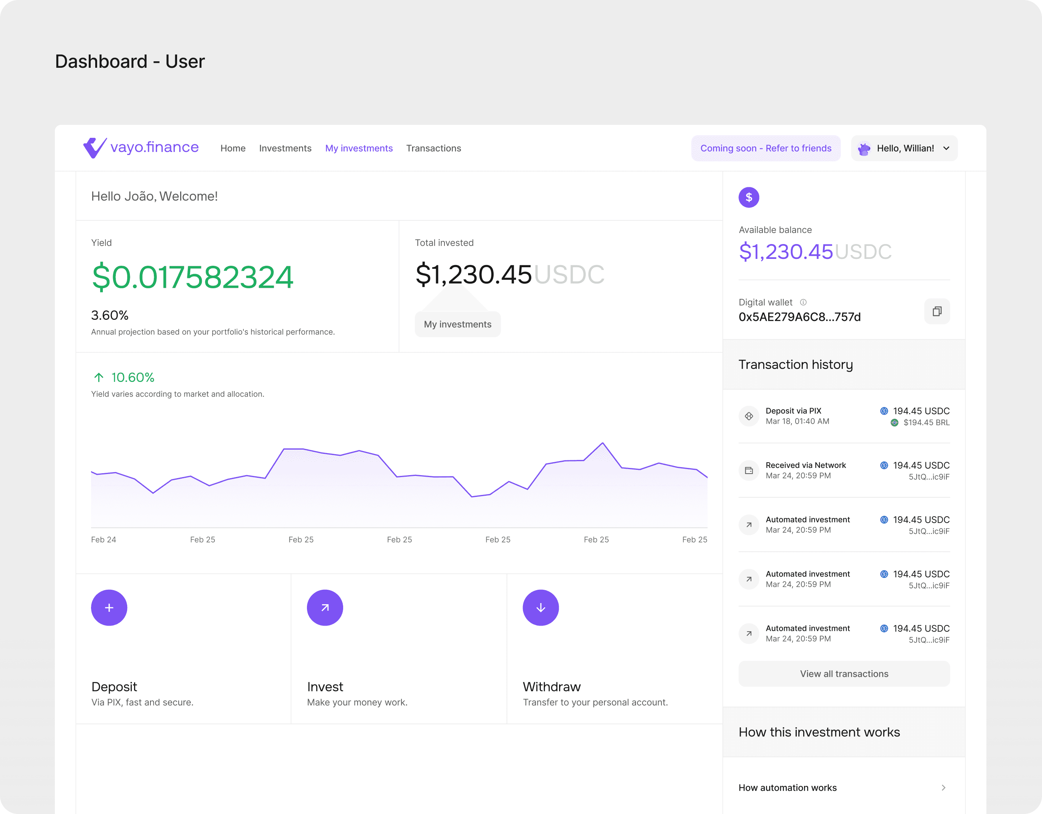Screen dimensions: 1042x814
Task: Click the Transaction history heading
Action: coord(795,365)
